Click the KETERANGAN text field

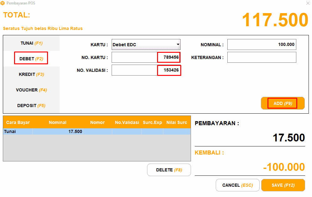click(262, 57)
